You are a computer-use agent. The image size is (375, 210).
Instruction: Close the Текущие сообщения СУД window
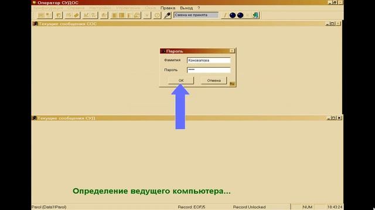click(339, 118)
